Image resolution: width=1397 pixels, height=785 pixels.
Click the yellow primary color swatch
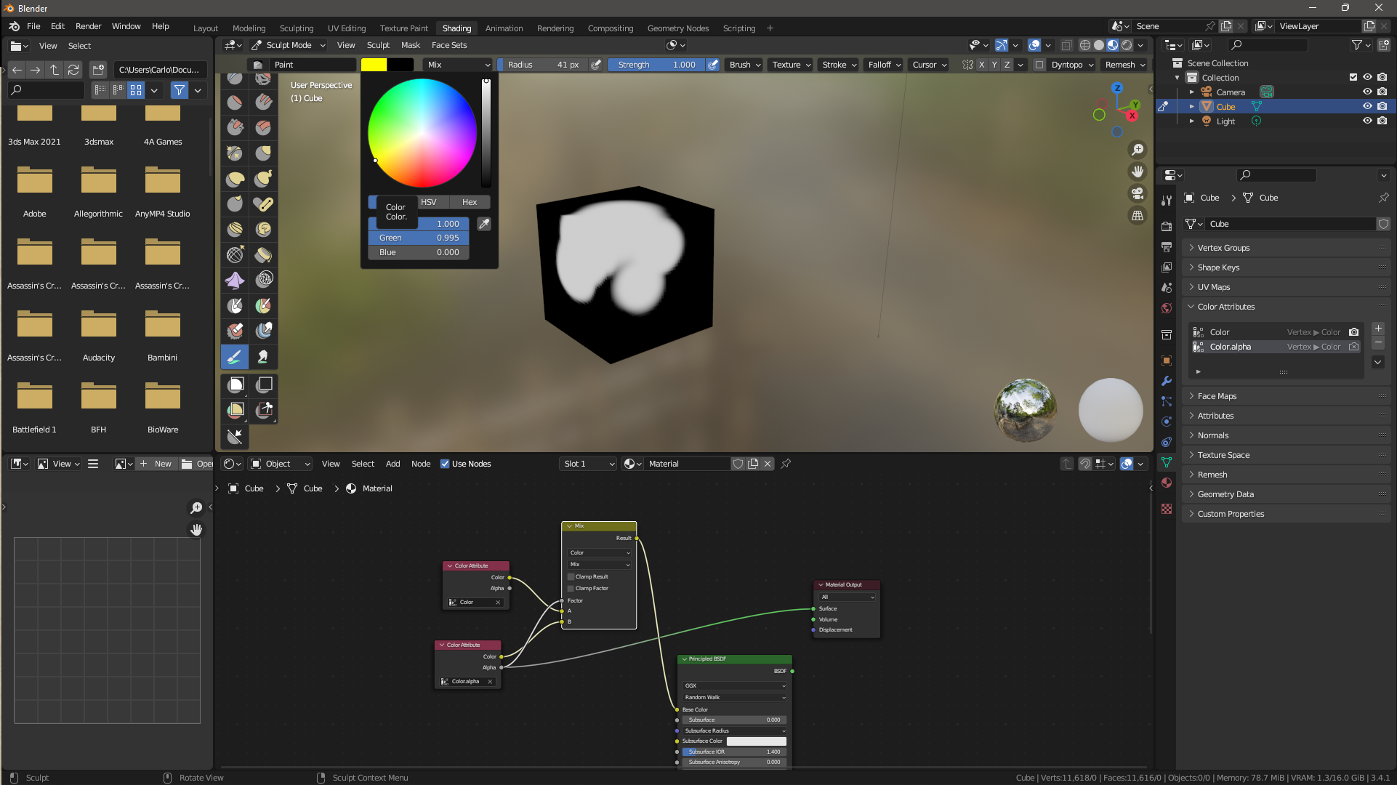pyautogui.click(x=374, y=65)
